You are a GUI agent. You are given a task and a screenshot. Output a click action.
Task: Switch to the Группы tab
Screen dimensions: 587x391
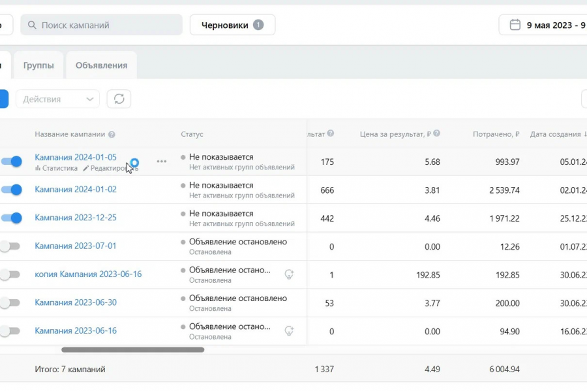coord(38,65)
